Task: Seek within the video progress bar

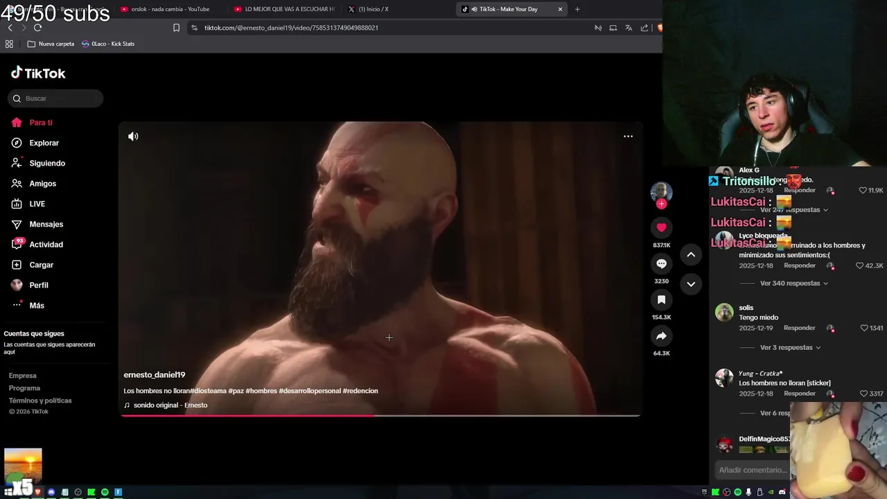Action: point(380,416)
